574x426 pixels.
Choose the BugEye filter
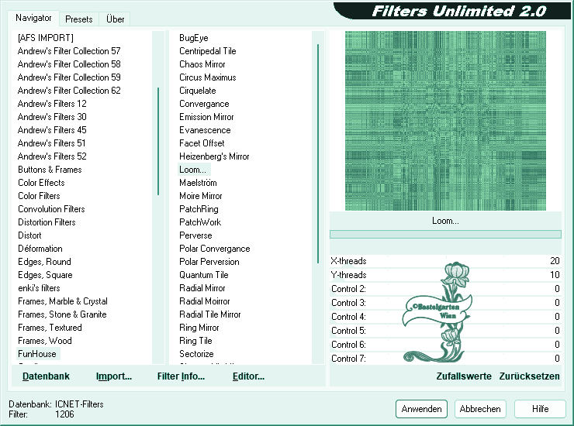click(x=194, y=38)
